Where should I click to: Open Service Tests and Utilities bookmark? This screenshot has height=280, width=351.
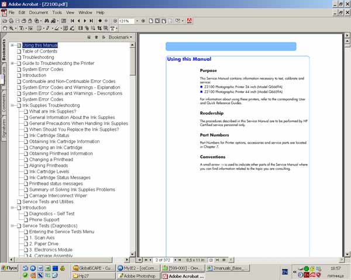[x=48, y=202]
